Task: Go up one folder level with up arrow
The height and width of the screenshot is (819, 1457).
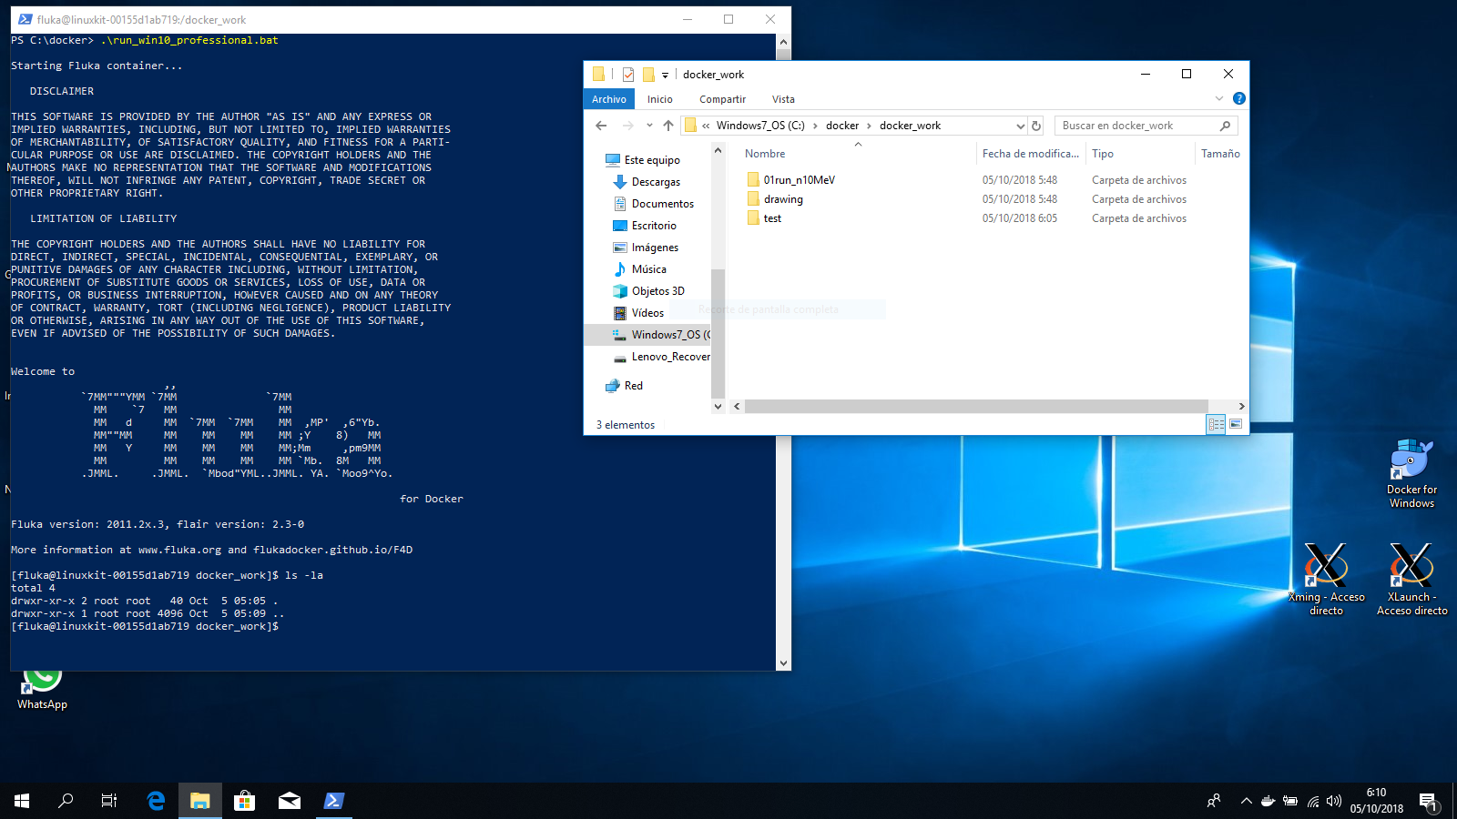Action: click(x=668, y=126)
